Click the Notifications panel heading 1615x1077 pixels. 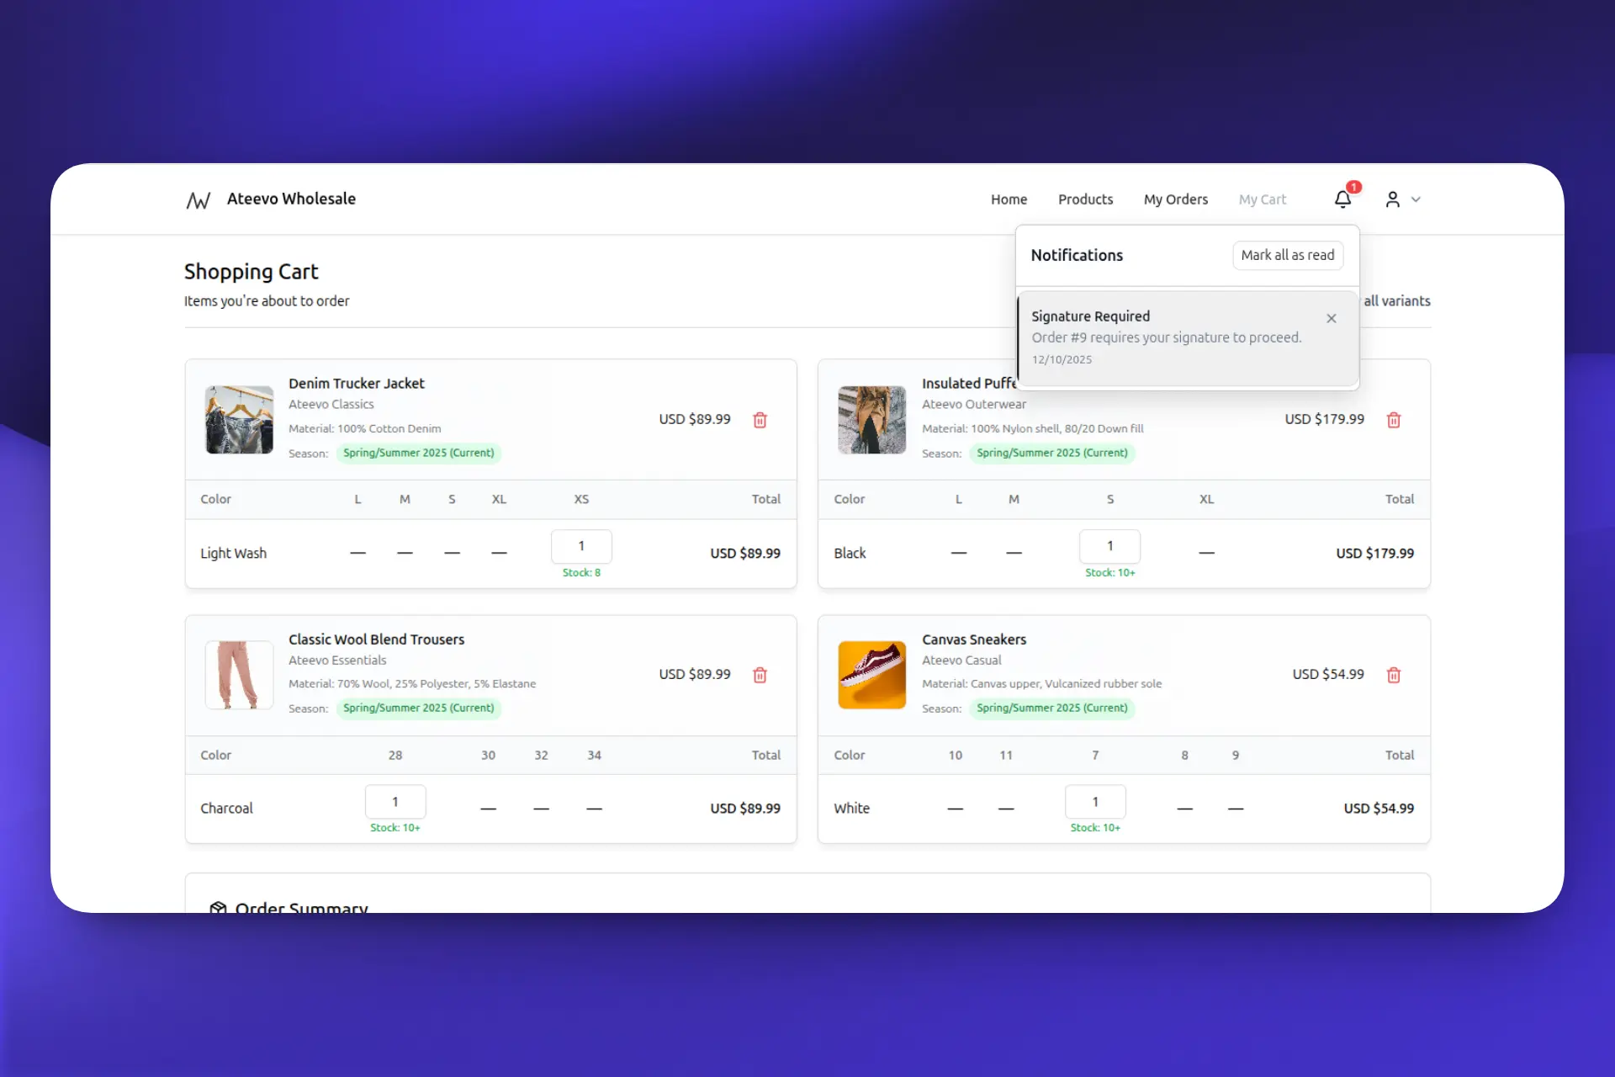coord(1077,255)
